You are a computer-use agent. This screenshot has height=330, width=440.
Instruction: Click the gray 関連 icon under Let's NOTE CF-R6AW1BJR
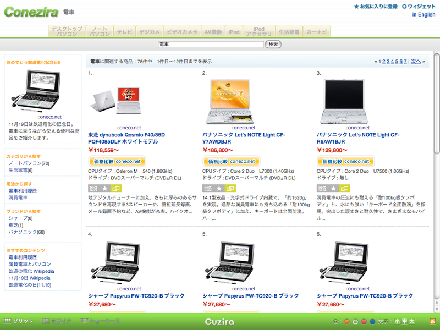pos(322,188)
